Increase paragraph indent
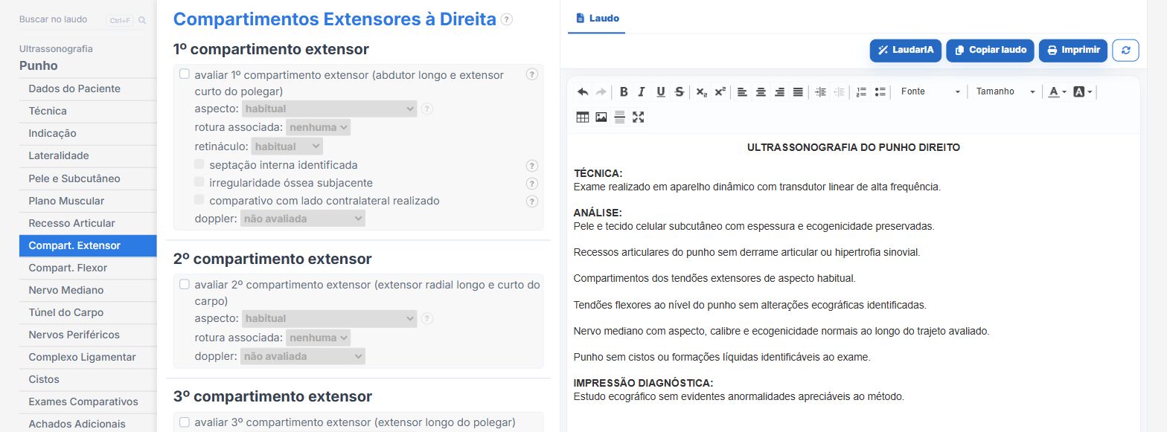The height and width of the screenshot is (432, 1167). [x=820, y=91]
